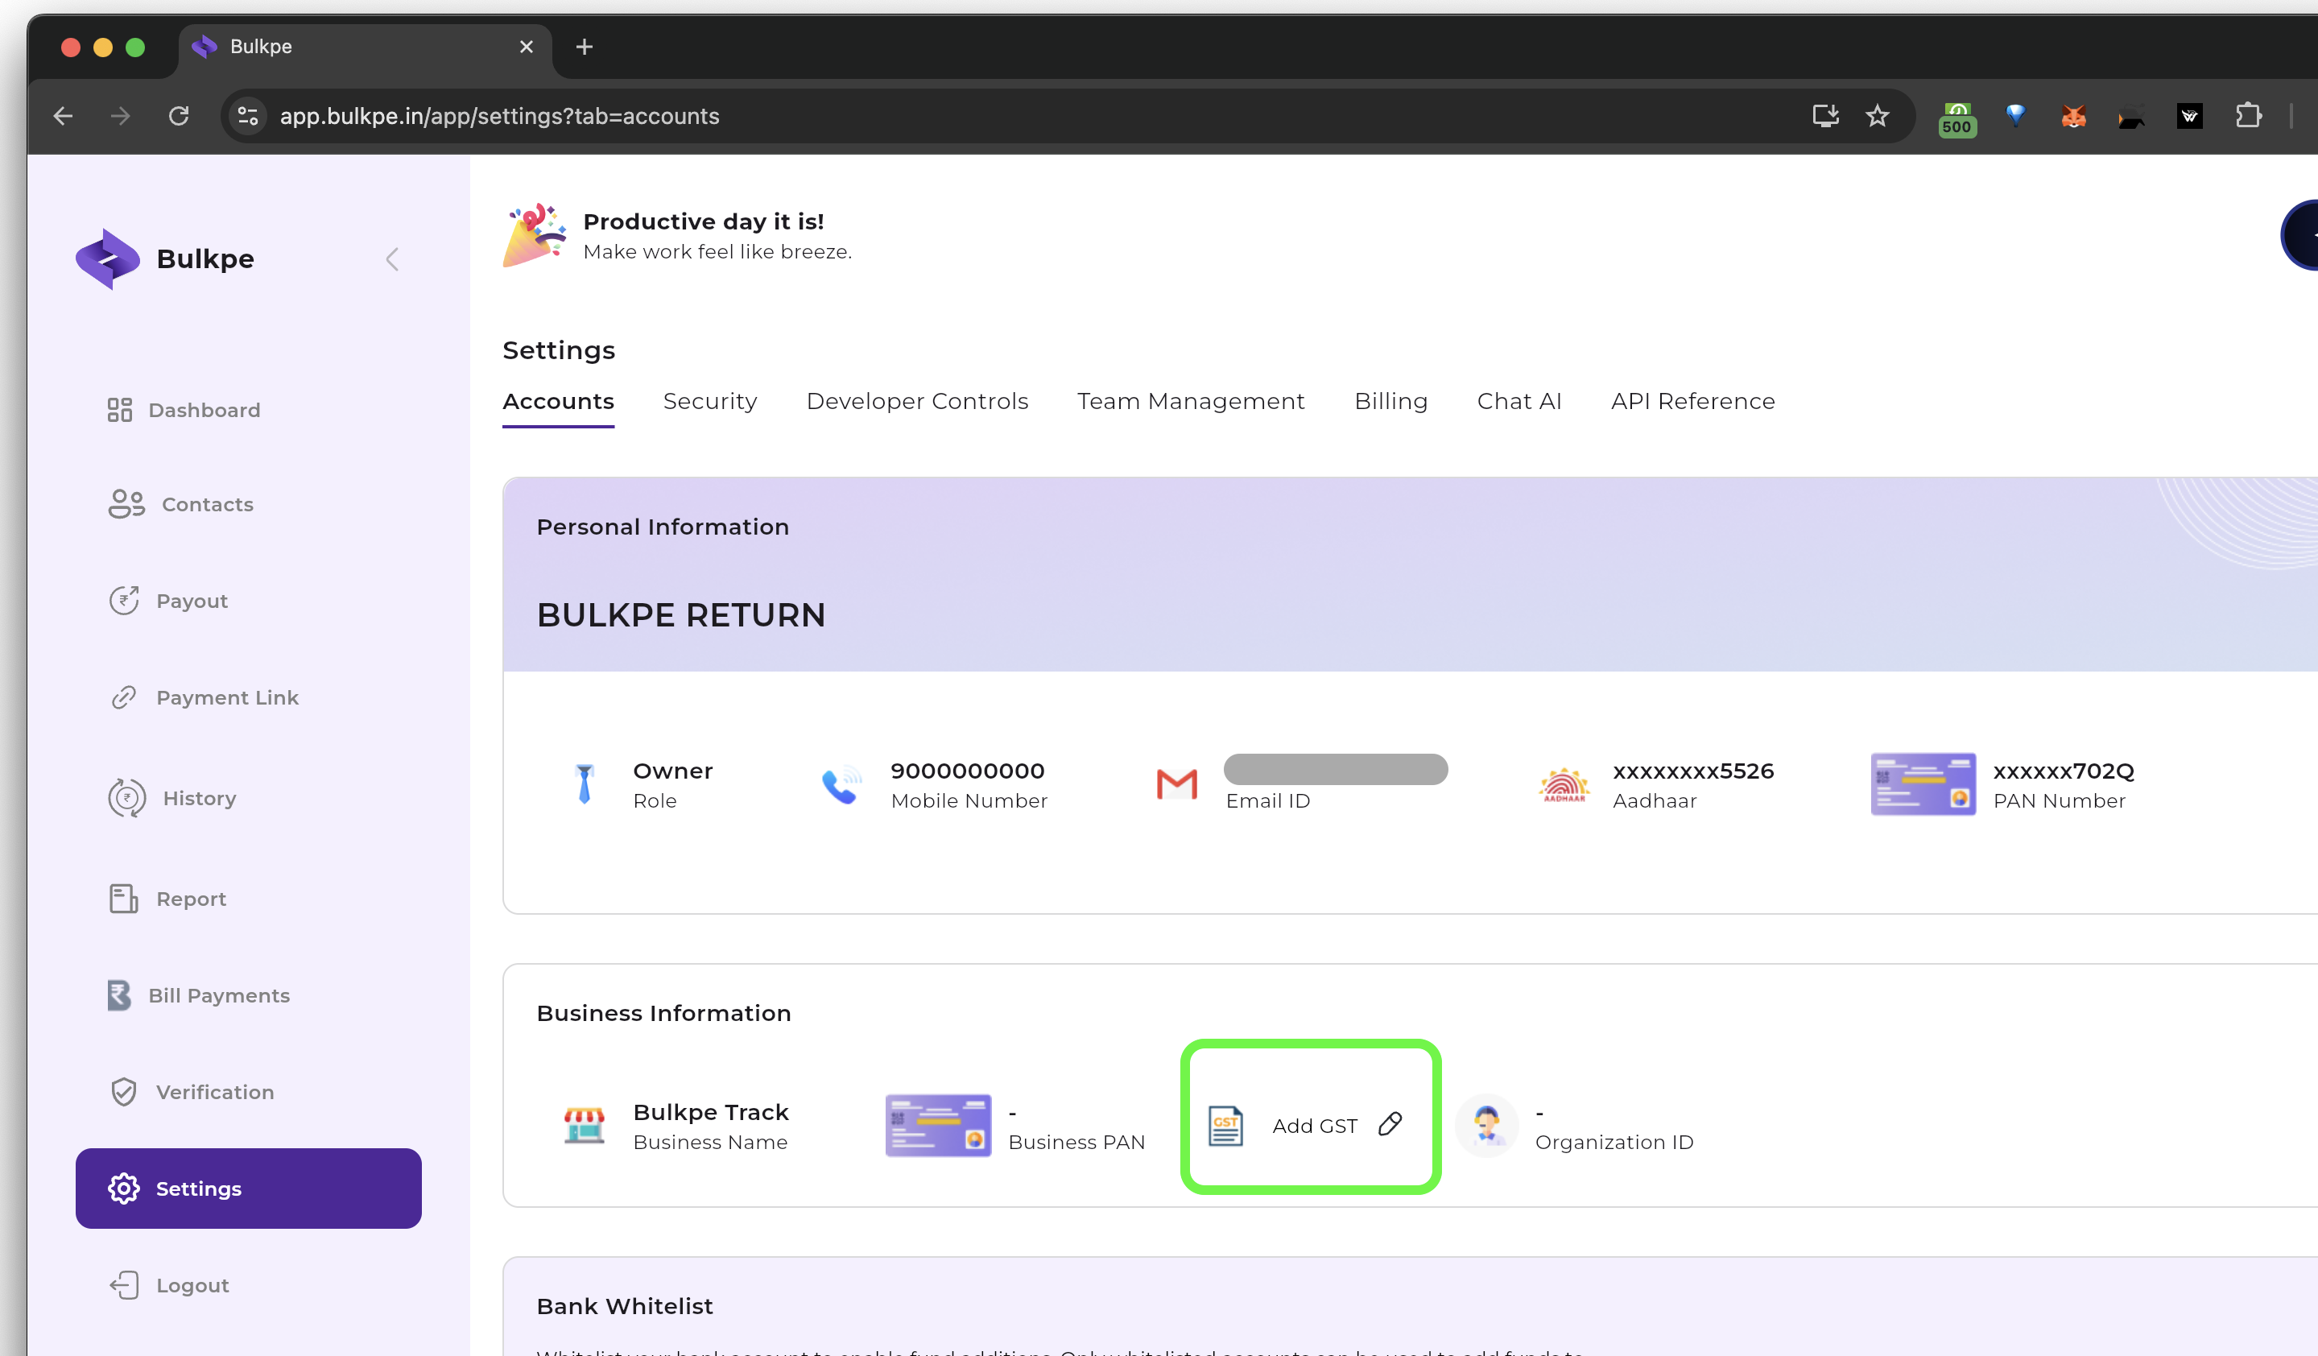The height and width of the screenshot is (1356, 2318).
Task: Select the Chat AI tab
Action: 1518,401
